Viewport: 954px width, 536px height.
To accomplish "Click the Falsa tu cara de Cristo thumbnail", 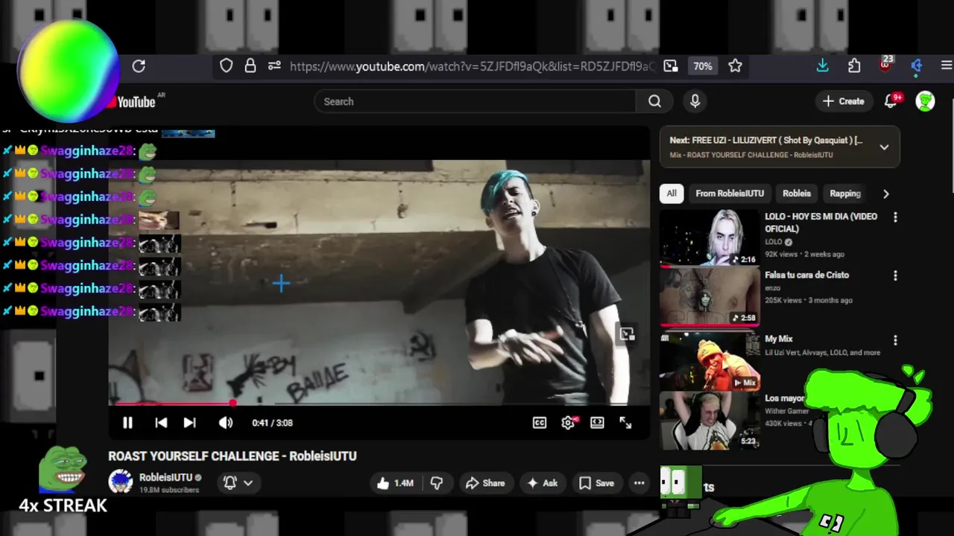I will [710, 296].
